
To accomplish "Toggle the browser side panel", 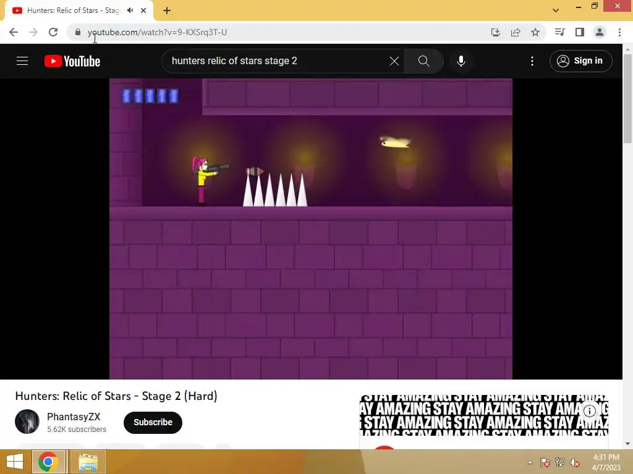I will click(580, 32).
